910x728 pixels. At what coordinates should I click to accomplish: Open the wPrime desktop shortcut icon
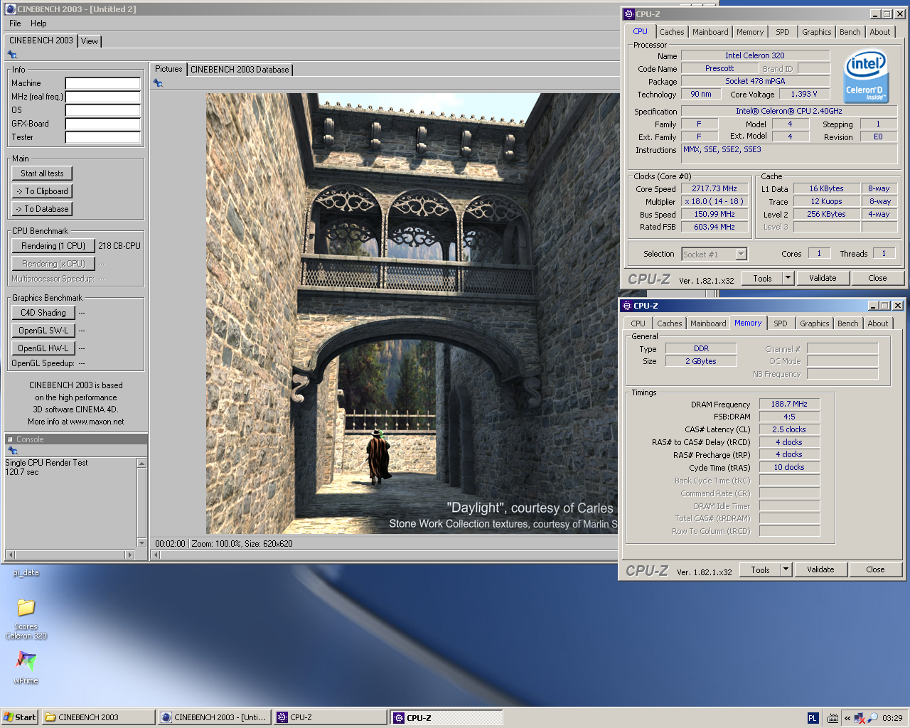[26, 662]
